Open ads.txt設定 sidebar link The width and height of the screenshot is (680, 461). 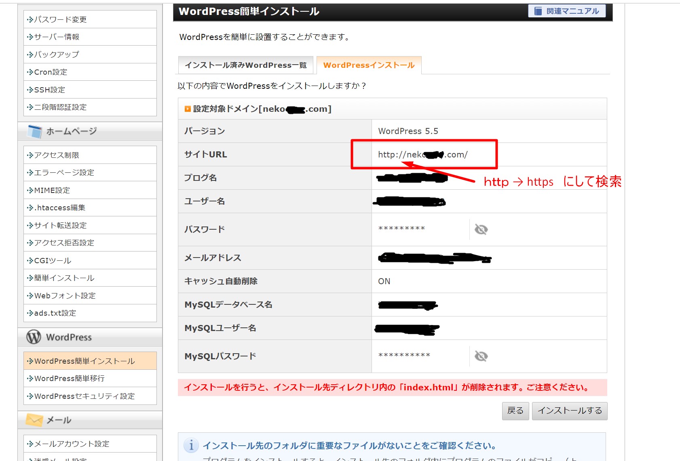pos(90,313)
